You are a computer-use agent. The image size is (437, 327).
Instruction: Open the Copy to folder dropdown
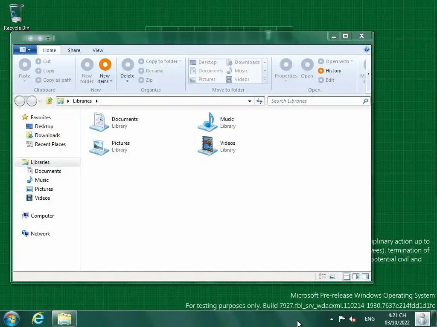(160, 61)
